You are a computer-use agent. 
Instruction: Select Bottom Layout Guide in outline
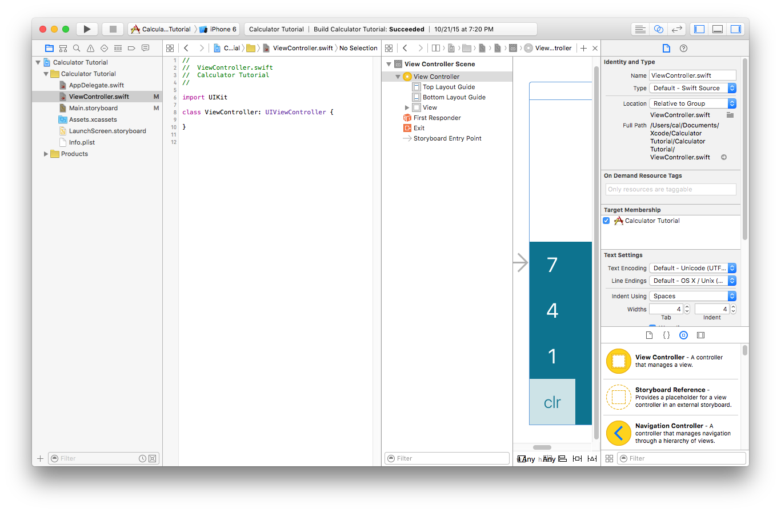click(x=454, y=97)
